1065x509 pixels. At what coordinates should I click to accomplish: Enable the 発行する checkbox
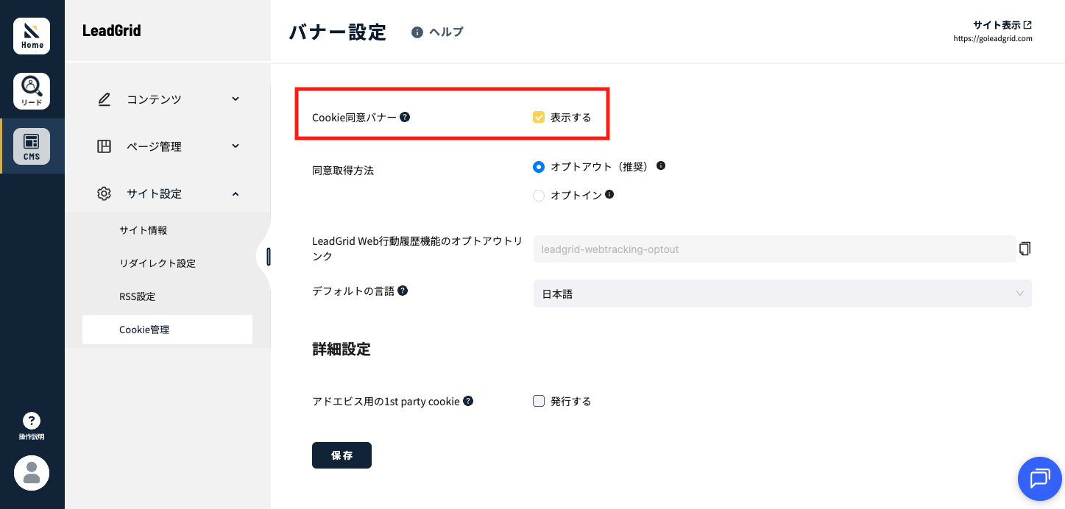point(539,401)
